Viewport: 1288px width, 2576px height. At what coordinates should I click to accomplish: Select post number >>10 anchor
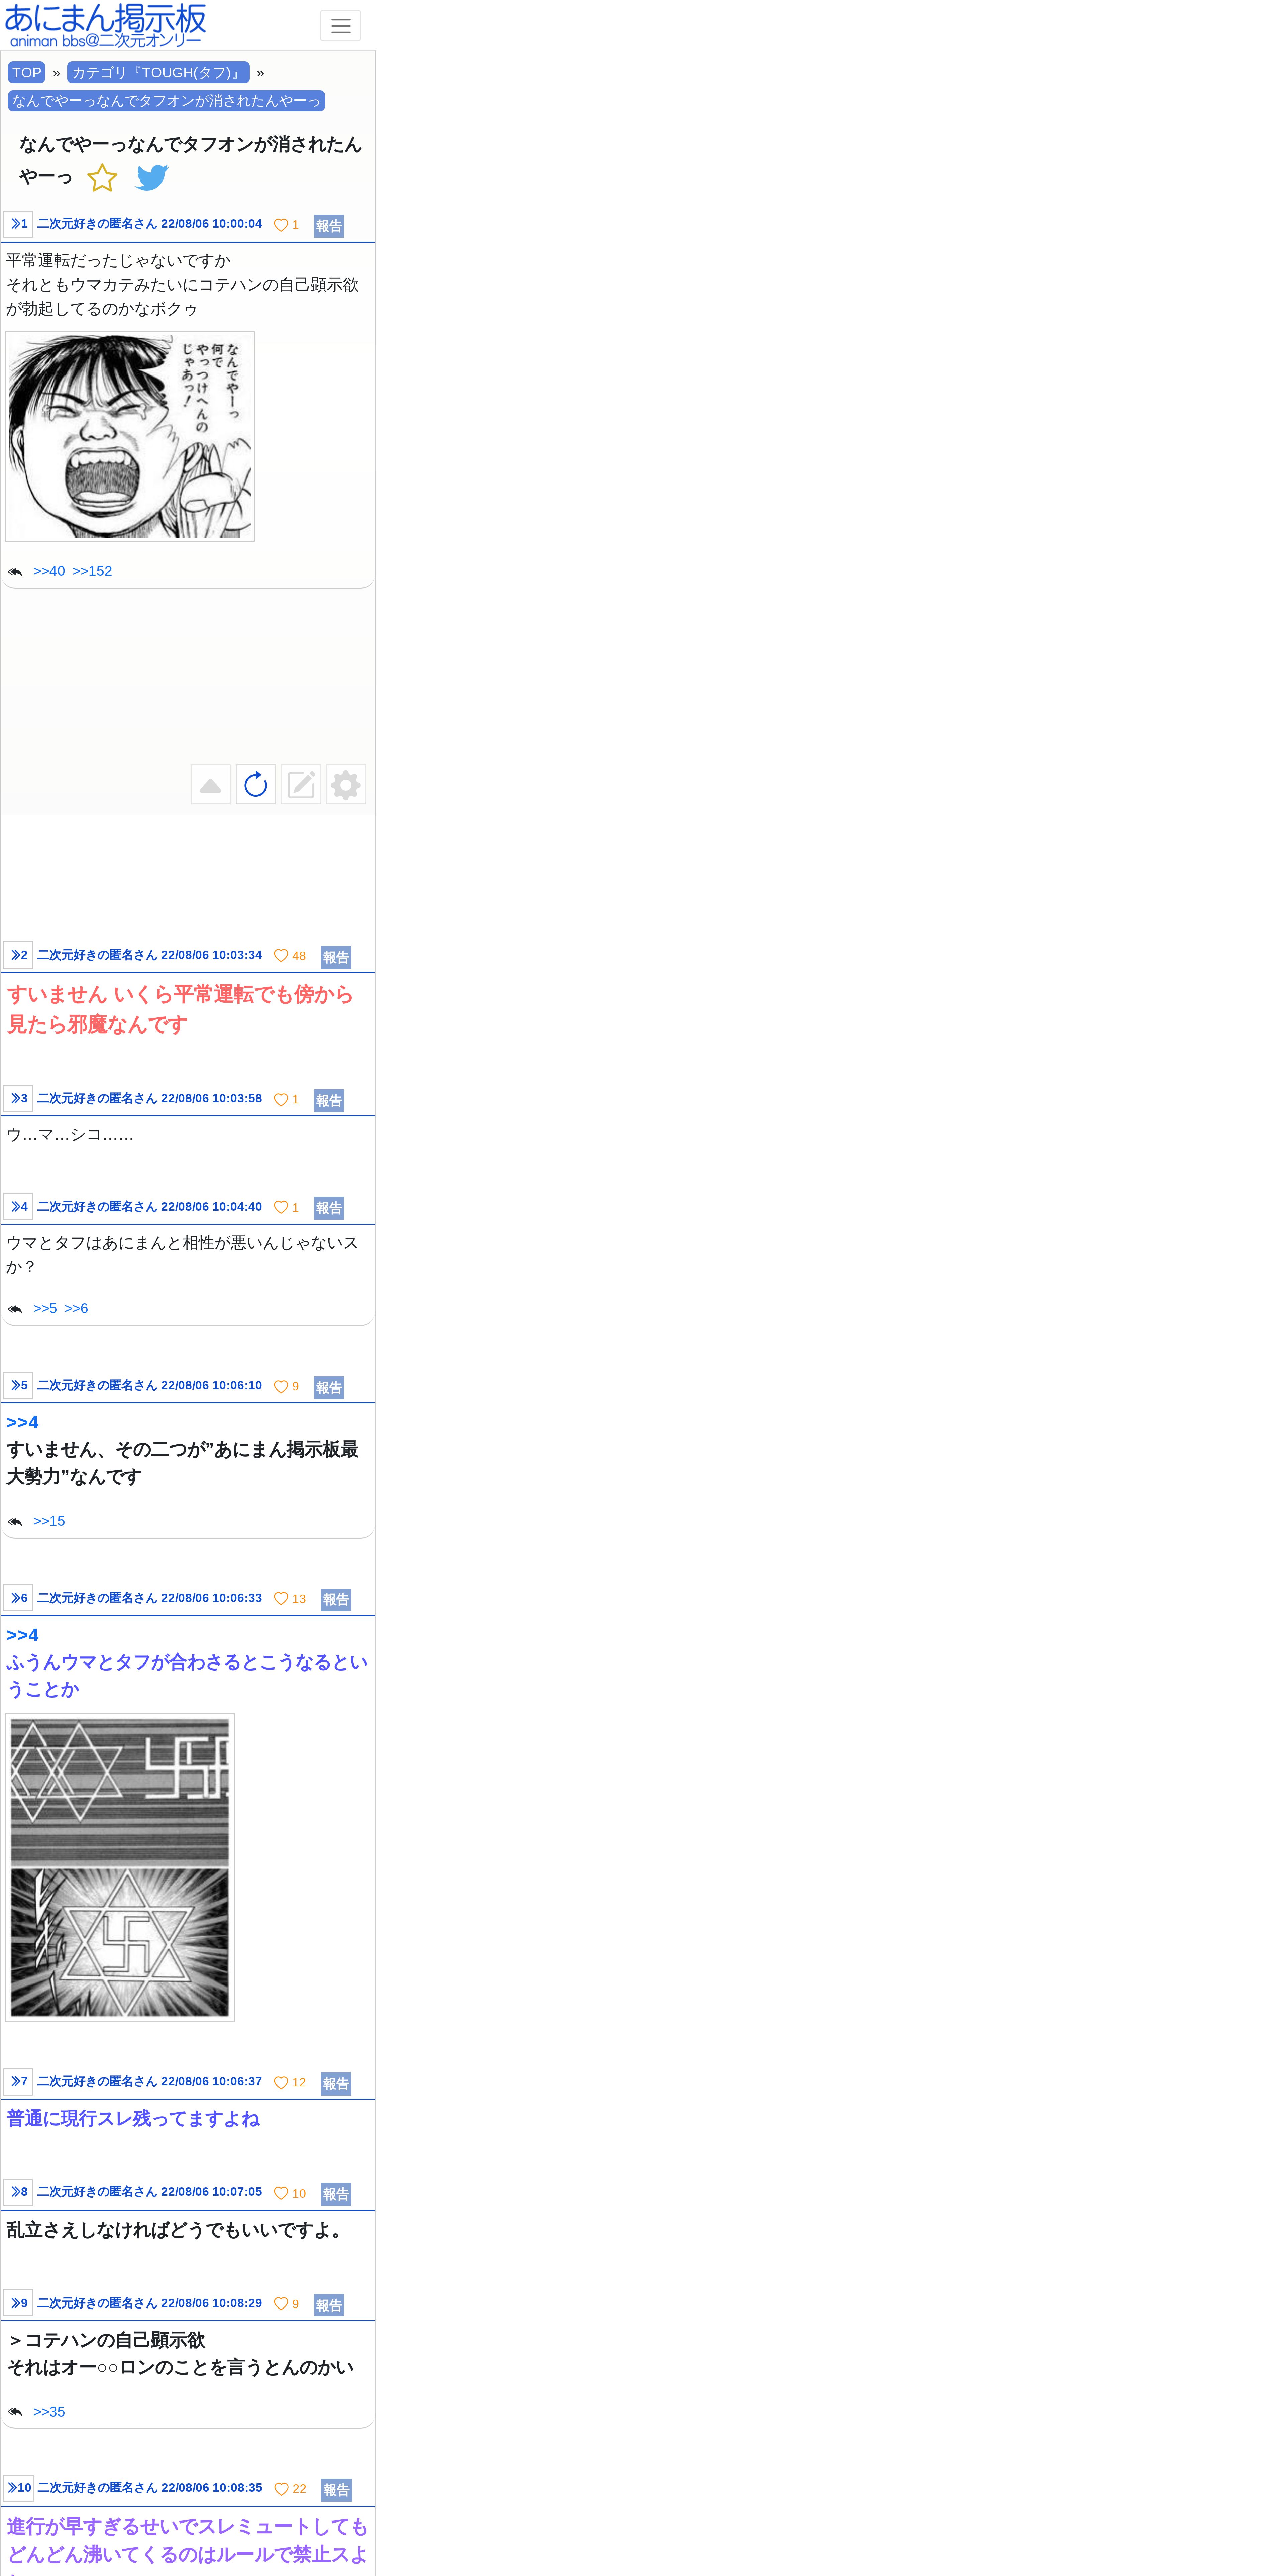(x=19, y=2488)
